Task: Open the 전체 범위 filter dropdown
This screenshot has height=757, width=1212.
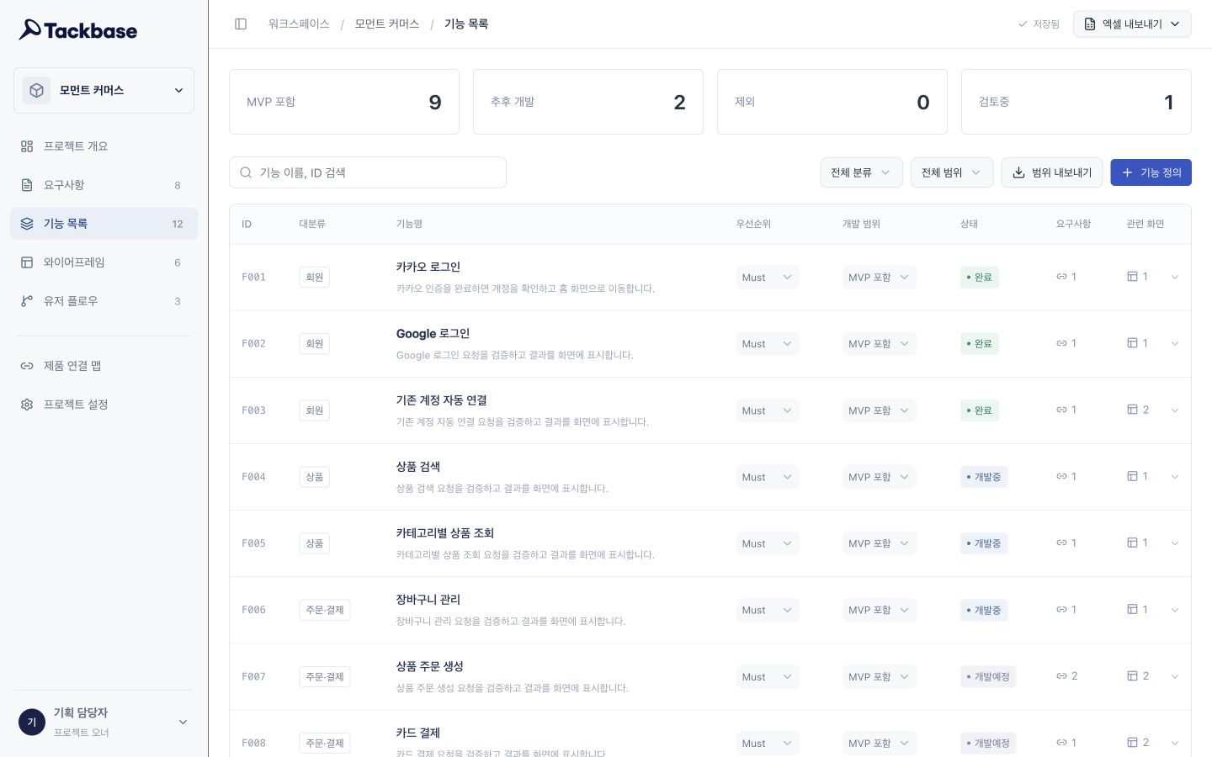Action: 952,172
